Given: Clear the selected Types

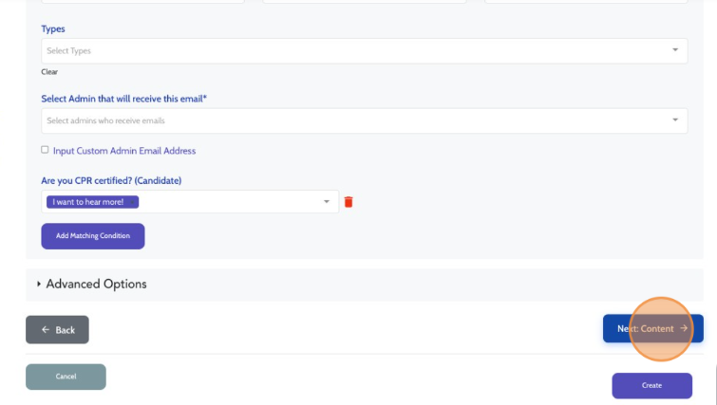Looking at the screenshot, I should [49, 72].
